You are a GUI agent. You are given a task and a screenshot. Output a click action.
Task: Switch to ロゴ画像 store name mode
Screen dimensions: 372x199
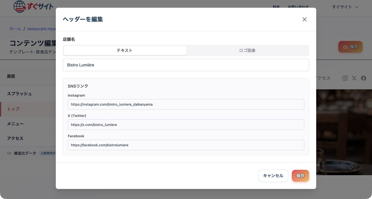(247, 51)
